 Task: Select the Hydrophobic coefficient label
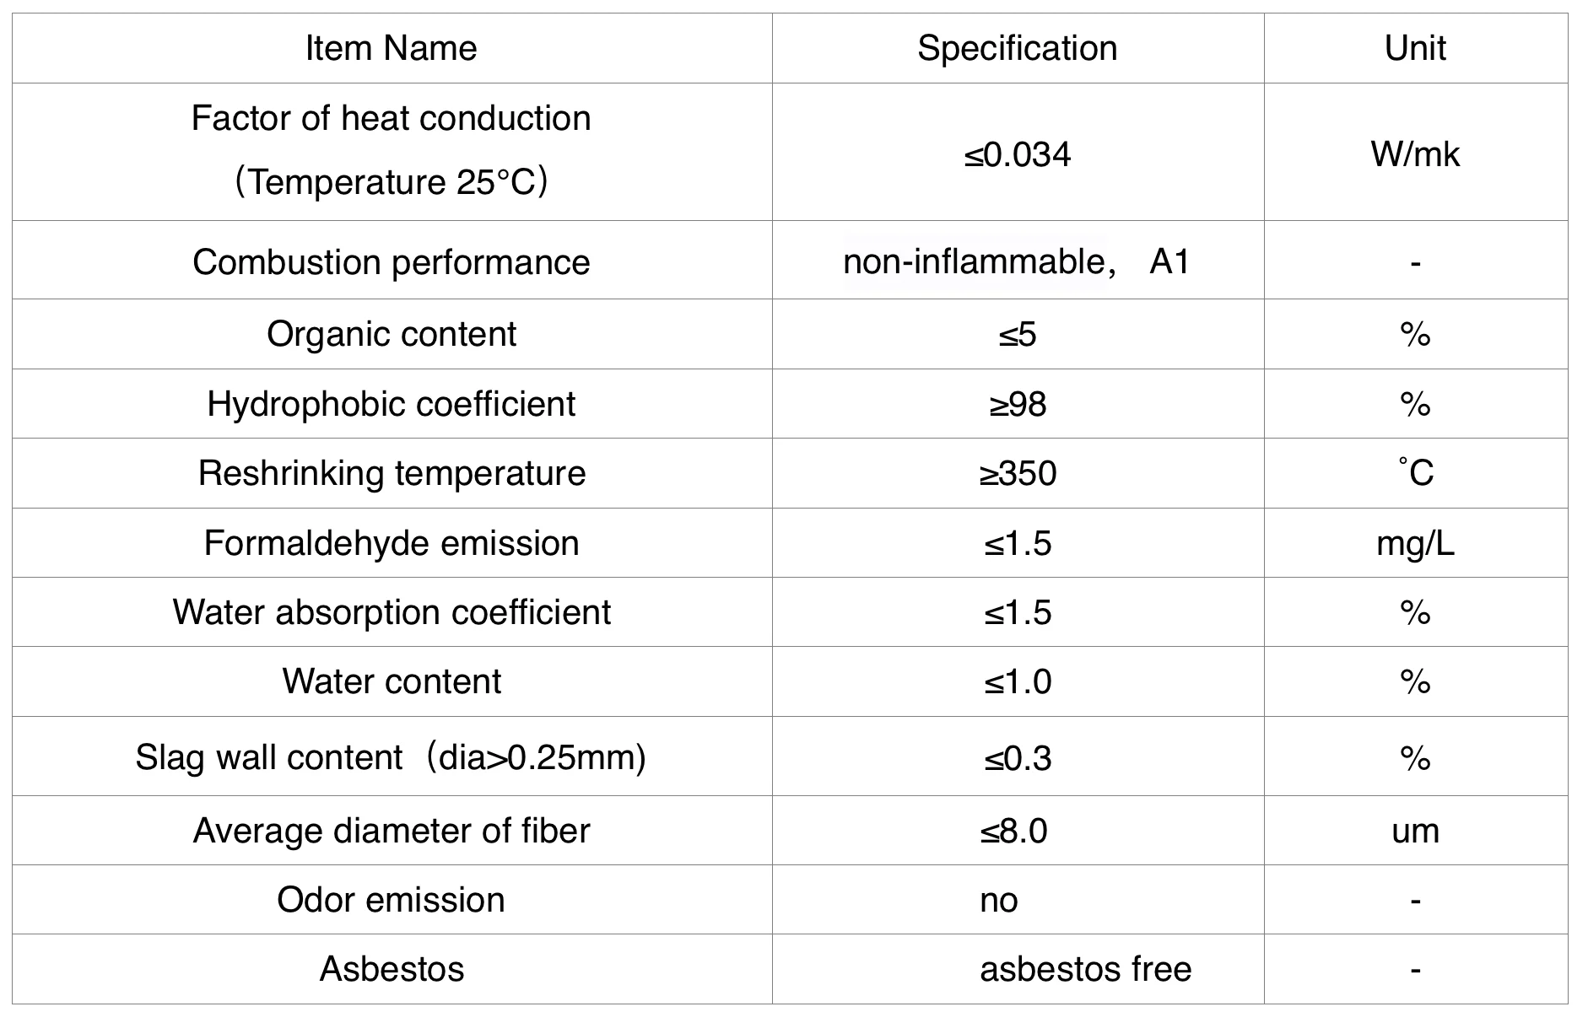391,404
